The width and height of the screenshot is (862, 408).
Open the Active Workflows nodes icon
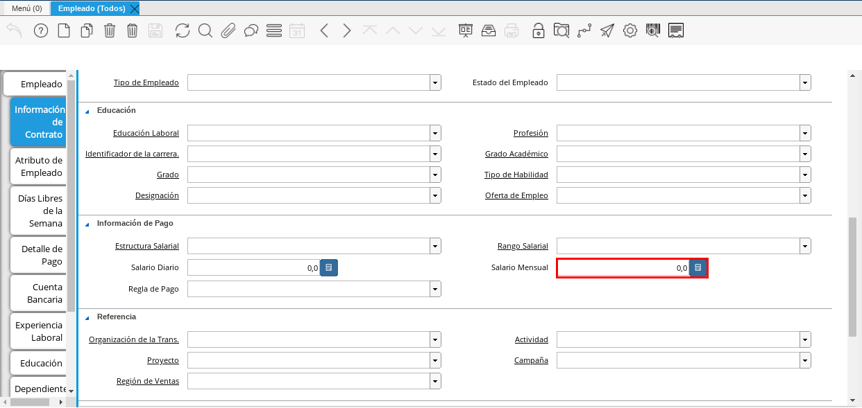pos(584,30)
